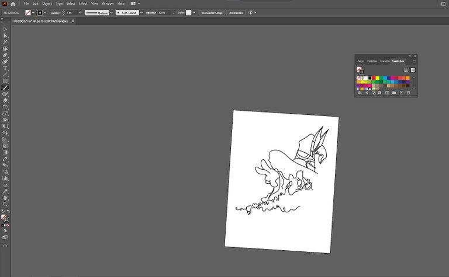Select the Zoom tool
The image size is (449, 277).
pyautogui.click(x=5, y=205)
